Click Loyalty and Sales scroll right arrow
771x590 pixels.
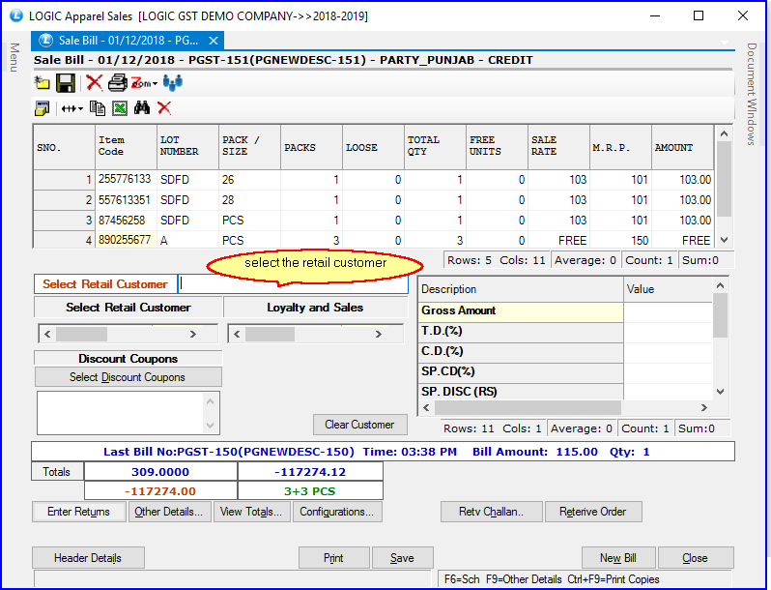pos(379,334)
